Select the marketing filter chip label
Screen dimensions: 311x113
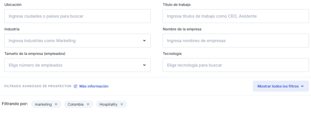(43, 104)
